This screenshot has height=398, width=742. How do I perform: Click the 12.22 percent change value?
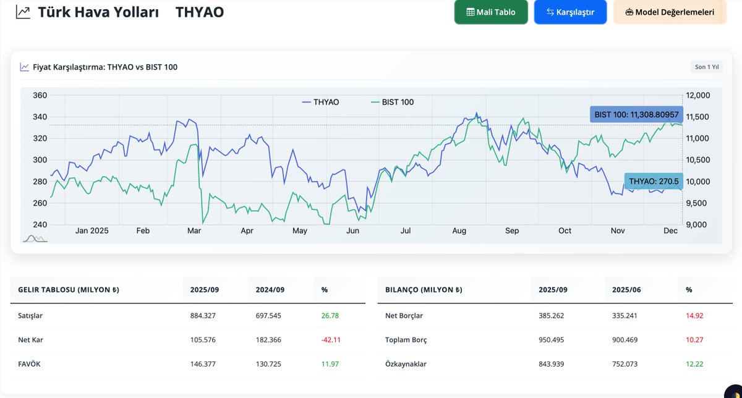click(x=694, y=364)
